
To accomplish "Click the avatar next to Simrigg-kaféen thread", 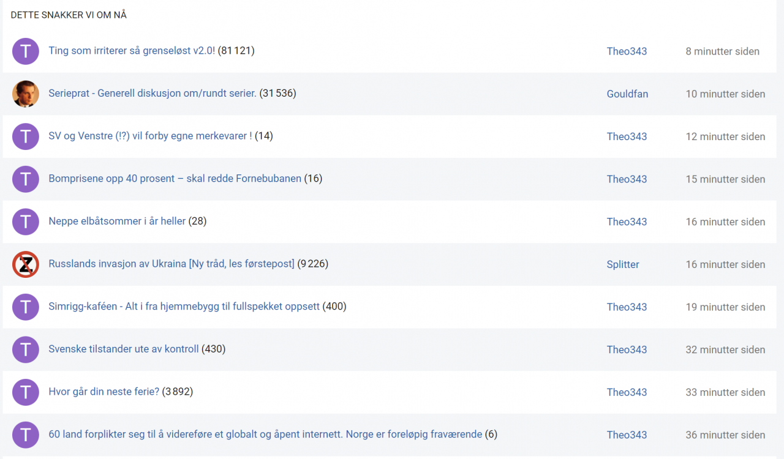I will 26,307.
